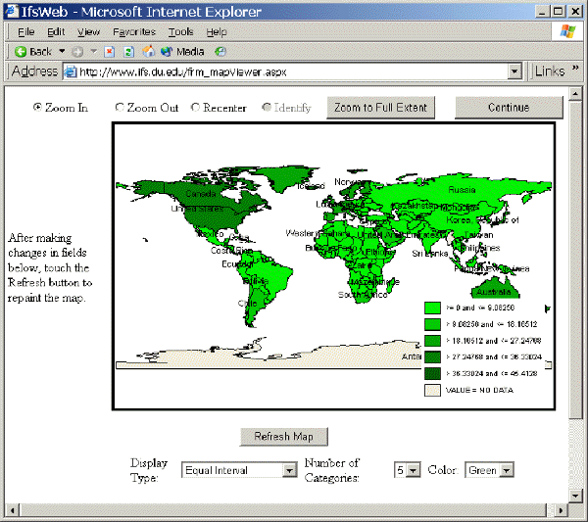Screen dimensions: 588x522
Task: Go back with the Back button
Action: click(x=32, y=51)
